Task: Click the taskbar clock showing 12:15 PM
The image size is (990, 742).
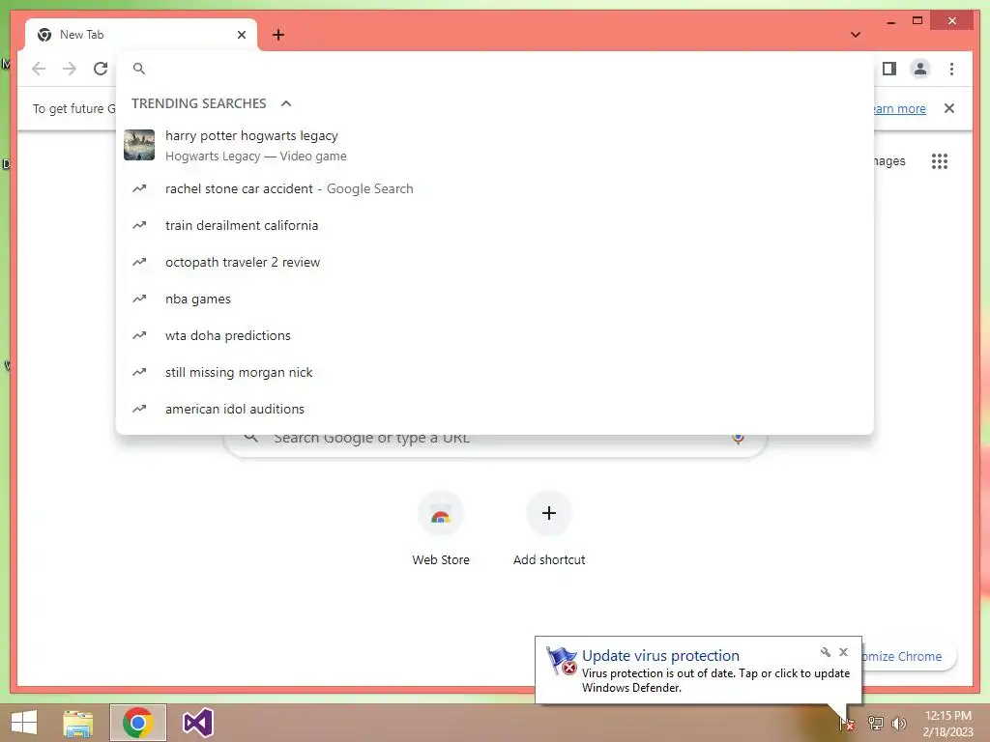Action: pos(947,724)
